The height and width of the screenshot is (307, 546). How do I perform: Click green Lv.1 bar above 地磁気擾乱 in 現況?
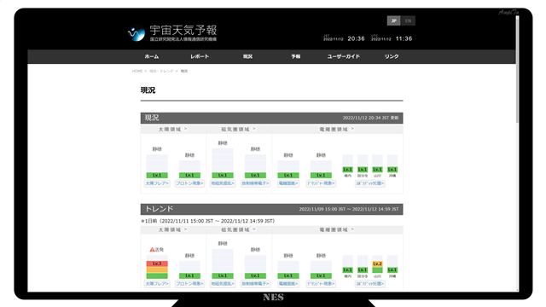pos(223,176)
